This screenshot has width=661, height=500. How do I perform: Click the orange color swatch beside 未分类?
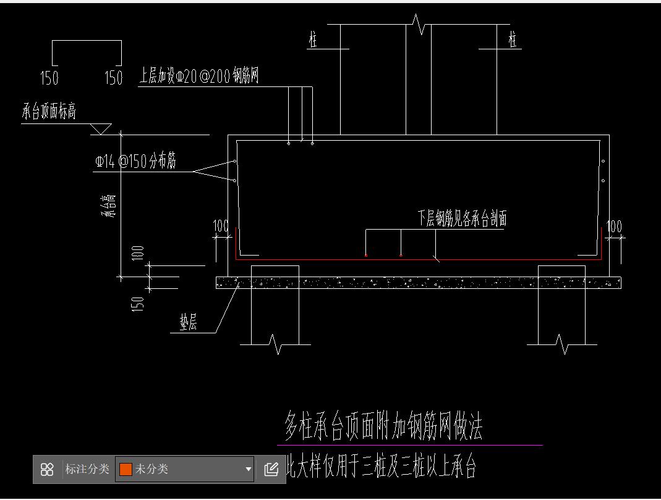126,469
